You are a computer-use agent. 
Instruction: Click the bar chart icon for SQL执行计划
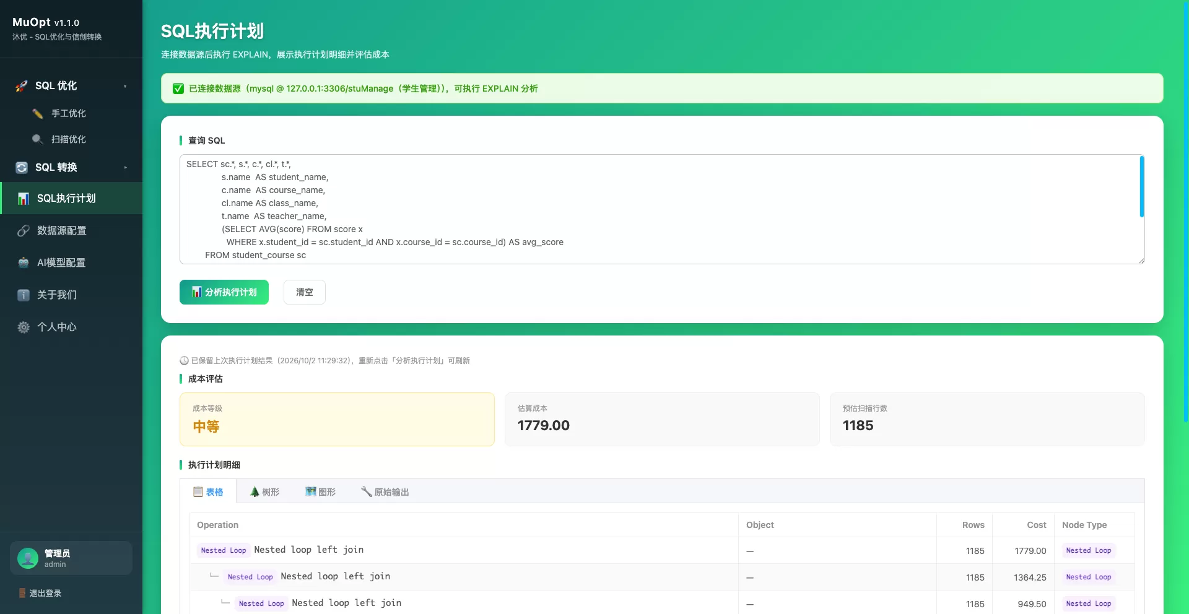pyautogui.click(x=24, y=199)
